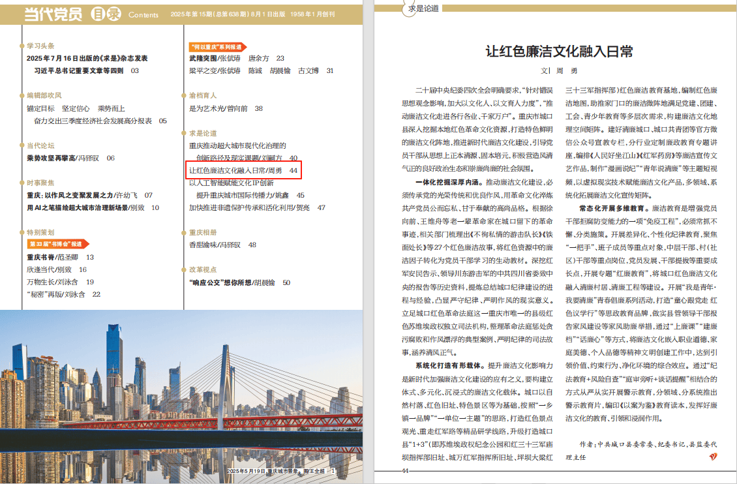Viewport: 737px width, 484px height.
Task: Open entry 欣逢当代/别致 16
Action: point(56,270)
